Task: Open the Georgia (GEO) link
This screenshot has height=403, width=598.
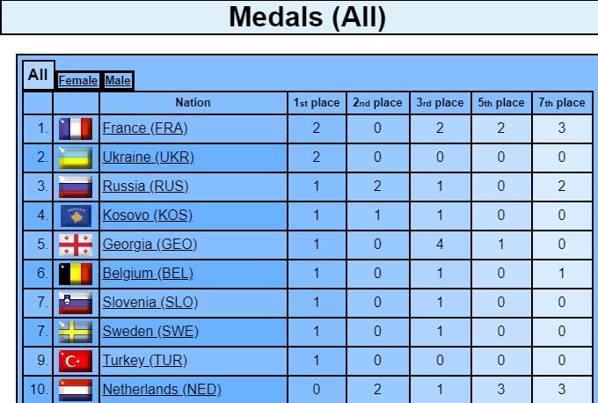Action: (149, 244)
